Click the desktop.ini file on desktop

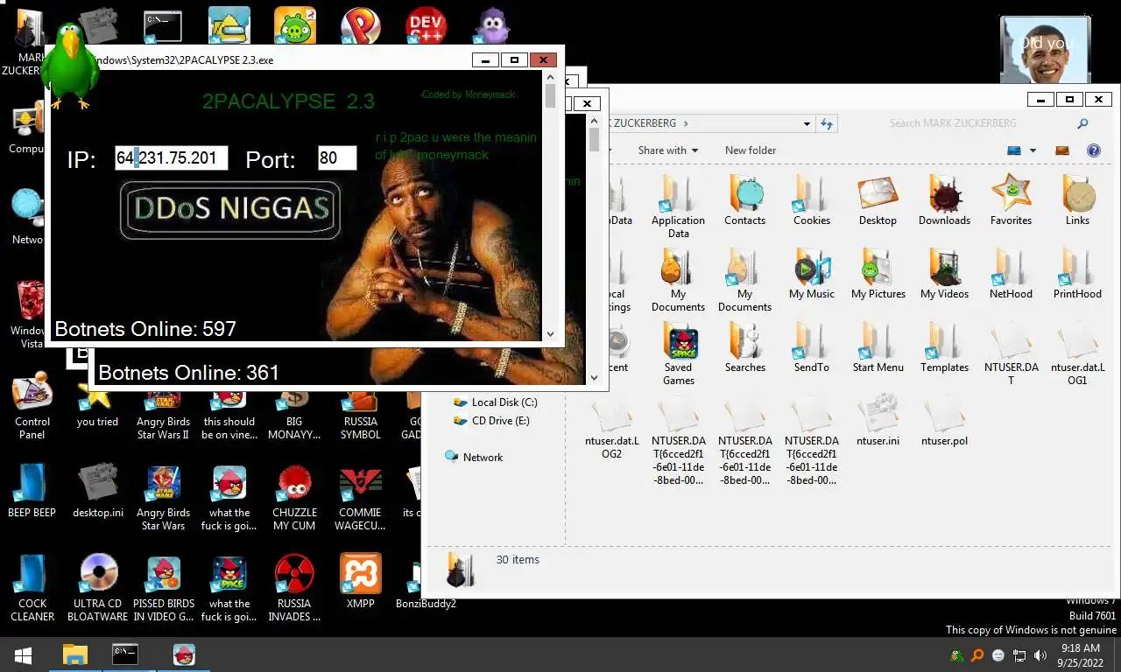coord(97,491)
